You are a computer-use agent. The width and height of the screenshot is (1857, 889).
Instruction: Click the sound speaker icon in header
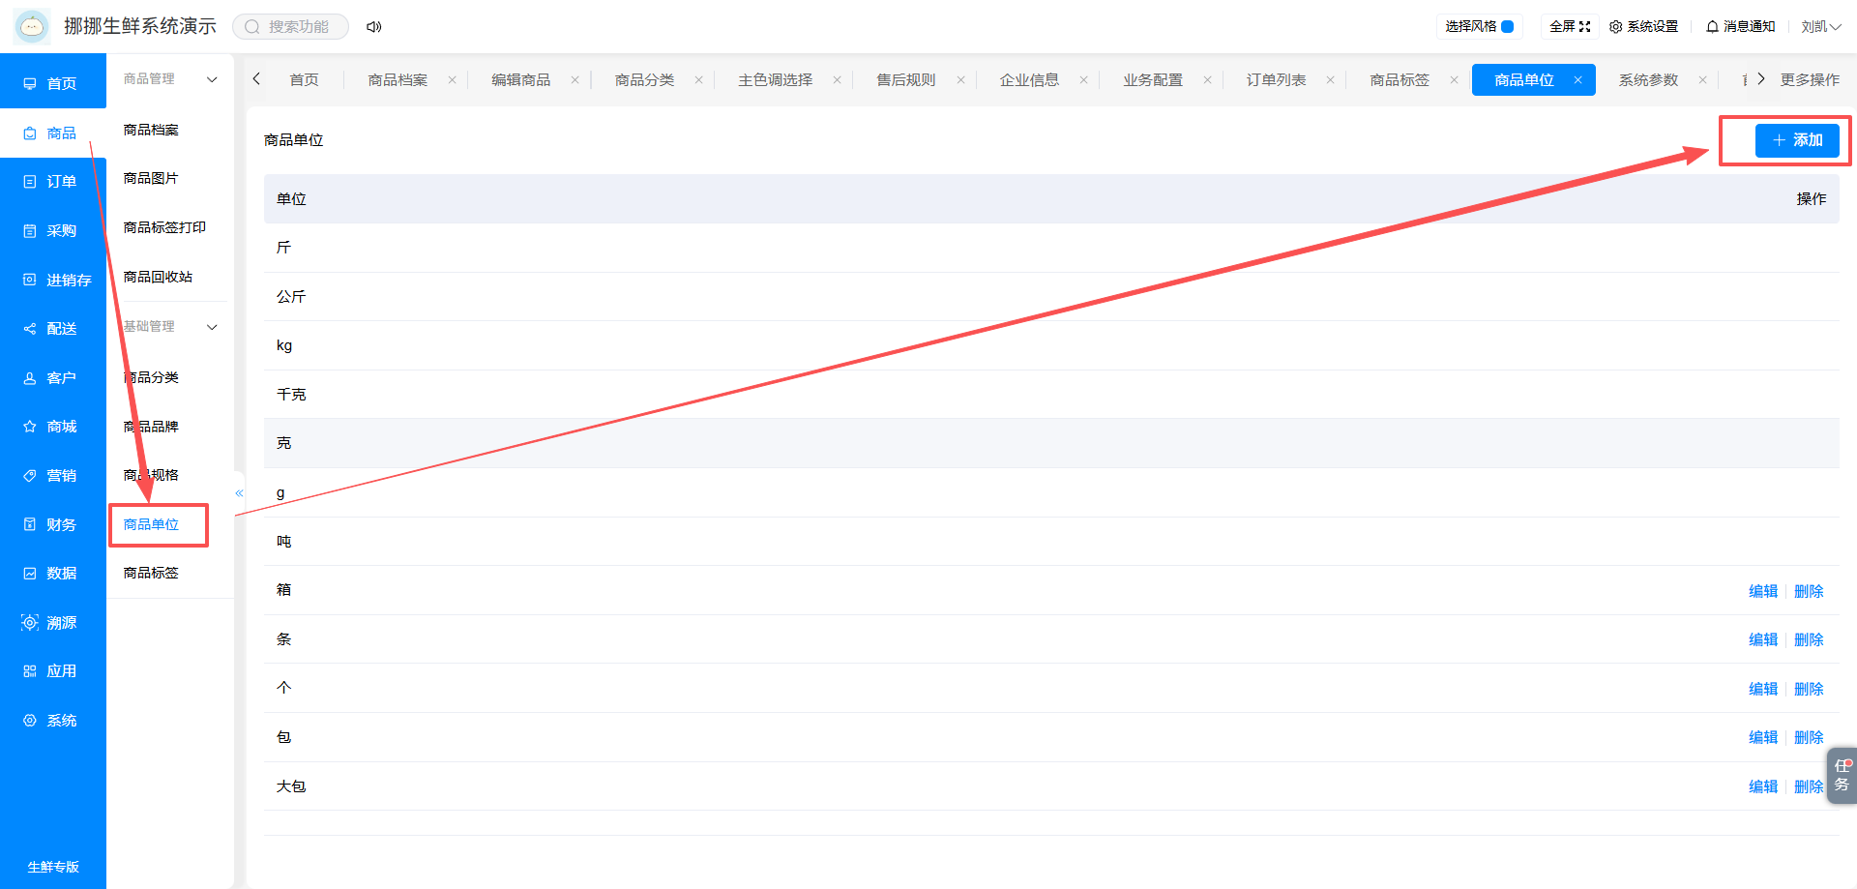coord(374,27)
